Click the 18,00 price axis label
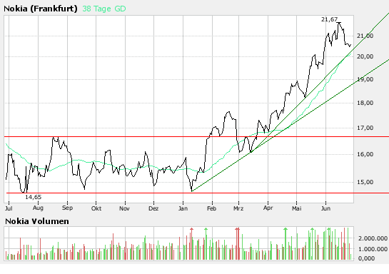Image resolution: width=389 pixels, height=274 pixels. pyautogui.click(x=365, y=103)
